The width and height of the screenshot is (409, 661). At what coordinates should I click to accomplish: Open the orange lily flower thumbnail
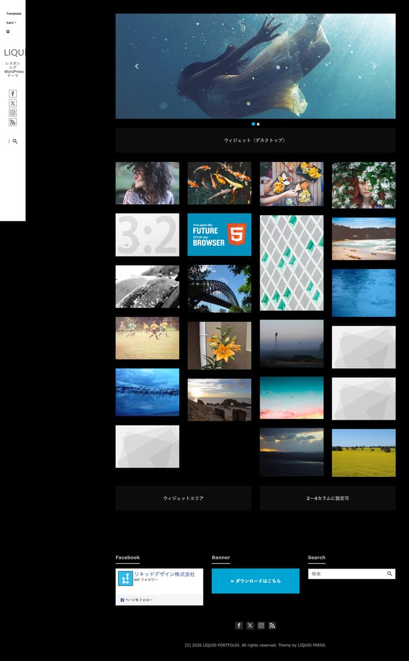pos(219,345)
